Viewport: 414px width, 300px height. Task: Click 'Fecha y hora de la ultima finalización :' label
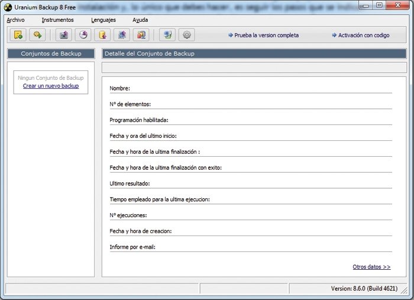pos(155,152)
